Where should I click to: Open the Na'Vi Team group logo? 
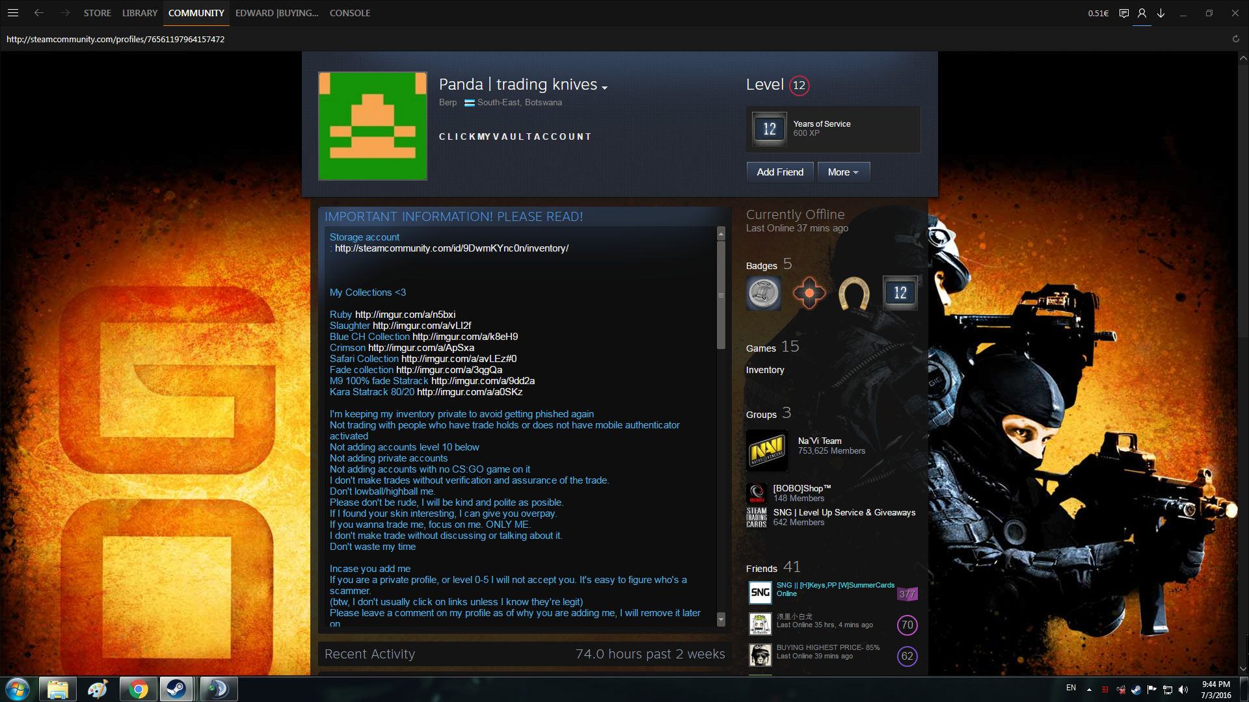[766, 450]
